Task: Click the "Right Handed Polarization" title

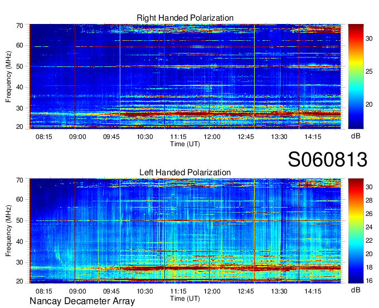Action: point(185,18)
